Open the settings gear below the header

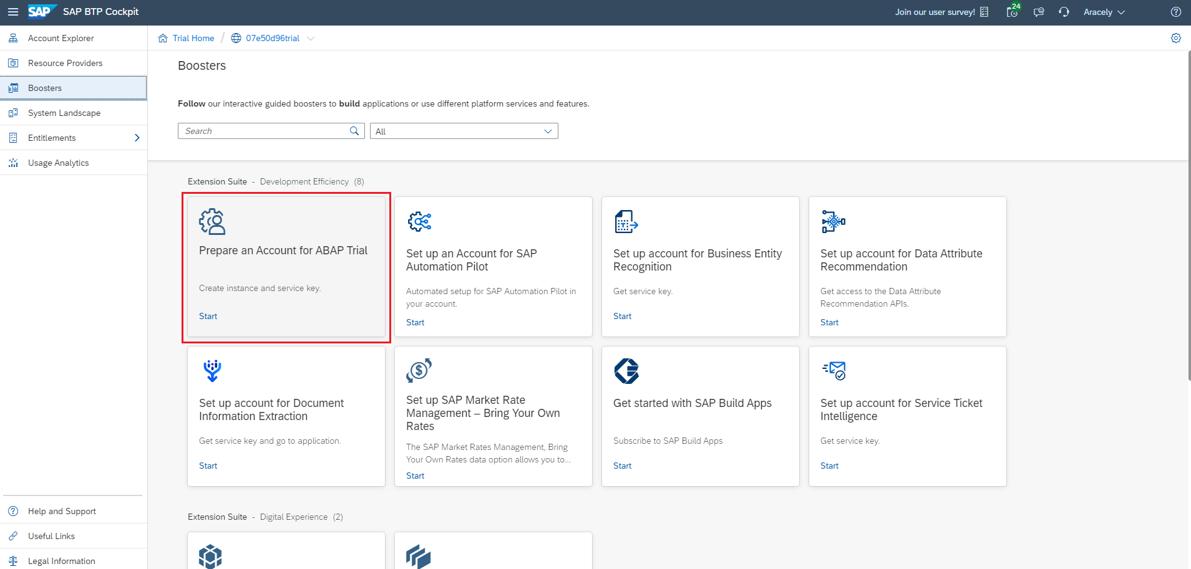point(1175,38)
